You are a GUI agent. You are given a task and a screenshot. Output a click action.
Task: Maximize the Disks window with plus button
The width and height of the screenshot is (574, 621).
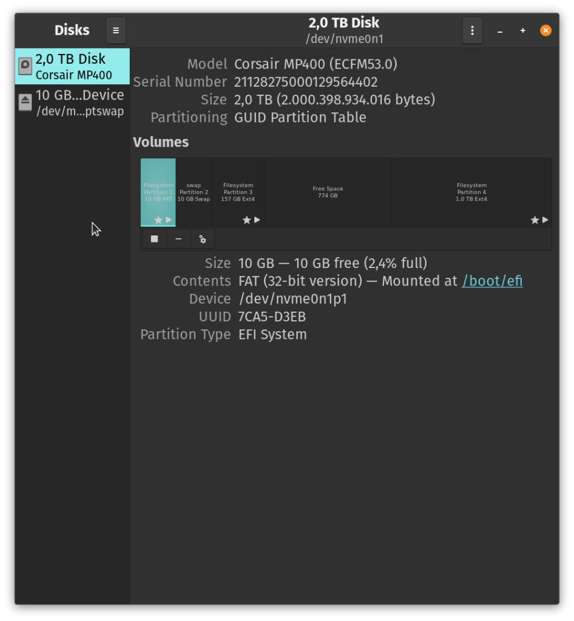coord(523,30)
